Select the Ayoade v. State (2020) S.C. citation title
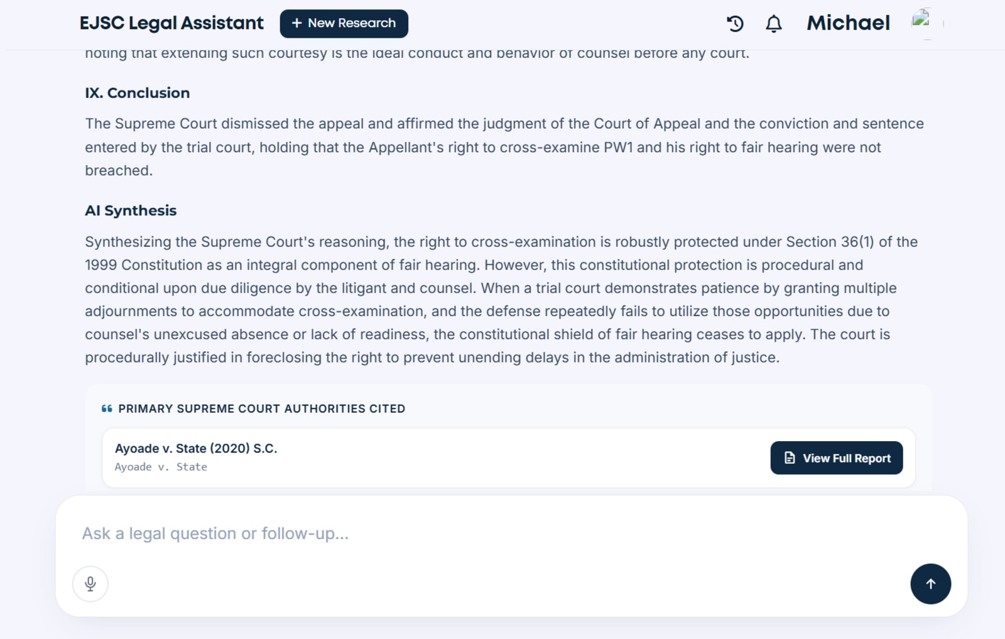1005x639 pixels. 196,448
